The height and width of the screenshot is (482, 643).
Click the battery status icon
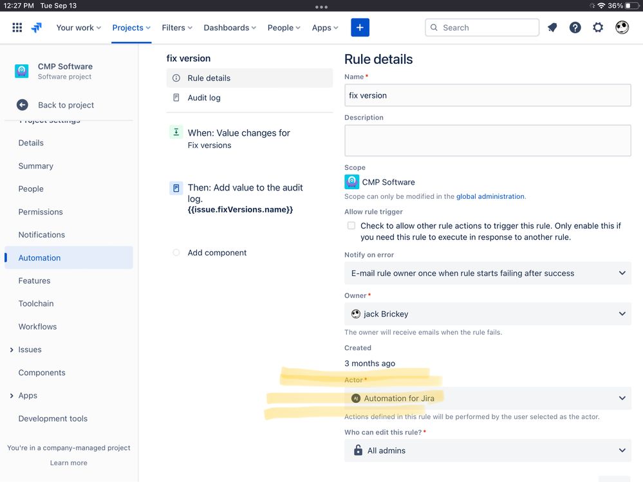pos(632,6)
